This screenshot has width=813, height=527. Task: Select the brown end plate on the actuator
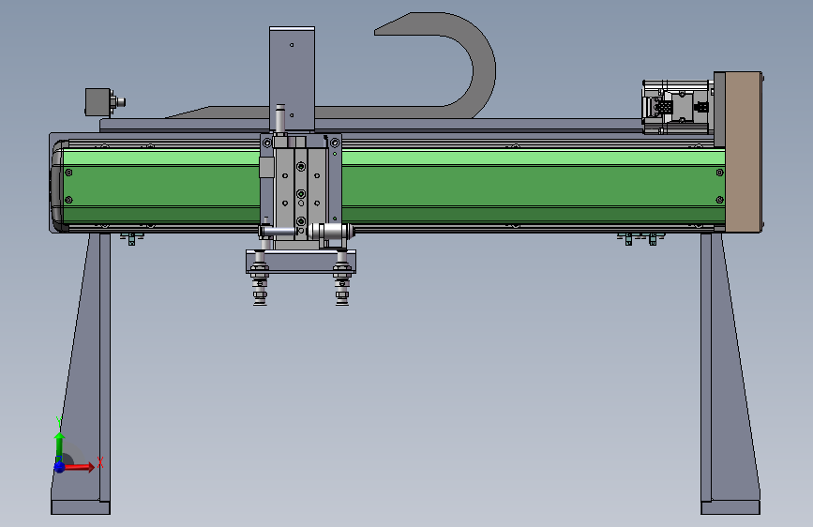pos(743,152)
